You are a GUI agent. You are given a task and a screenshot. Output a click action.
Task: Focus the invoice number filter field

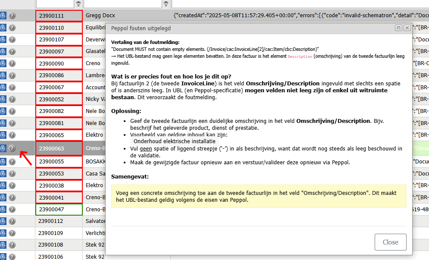55,3
